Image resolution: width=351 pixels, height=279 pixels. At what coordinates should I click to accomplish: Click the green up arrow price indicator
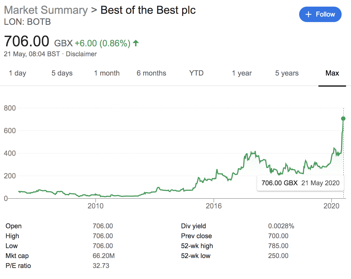coord(136,43)
